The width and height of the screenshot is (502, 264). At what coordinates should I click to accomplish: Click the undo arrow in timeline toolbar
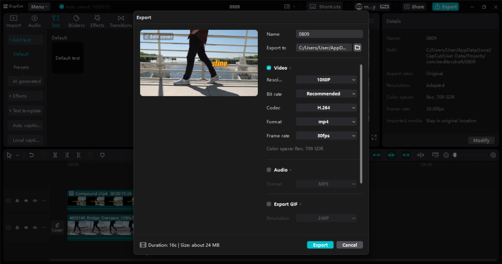tap(31, 155)
